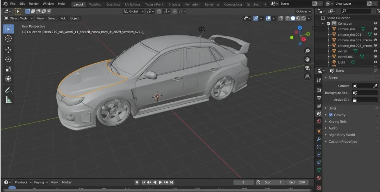
Task: Select the Move tool
Action: (x=9, y=50)
